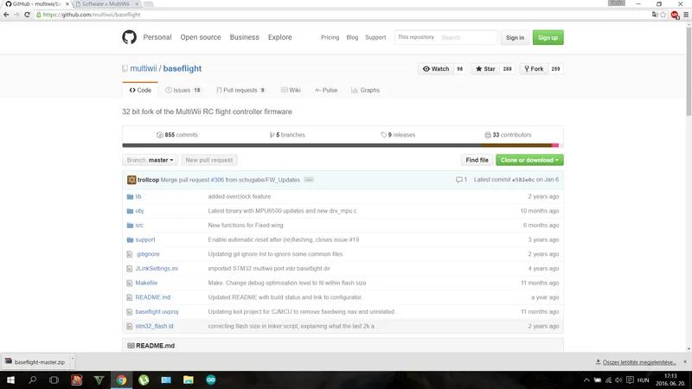Viewport: 692px width, 389px height.
Task: Open the Branch: master dropdown
Action: point(151,160)
